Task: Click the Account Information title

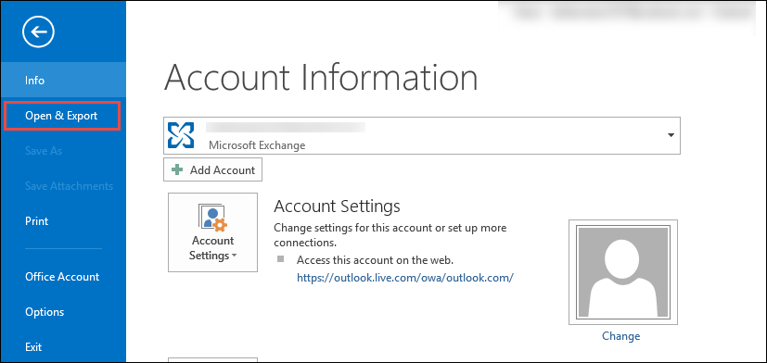Action: coord(320,78)
